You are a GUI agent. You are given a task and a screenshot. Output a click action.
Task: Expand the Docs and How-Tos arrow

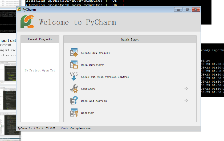(186, 101)
